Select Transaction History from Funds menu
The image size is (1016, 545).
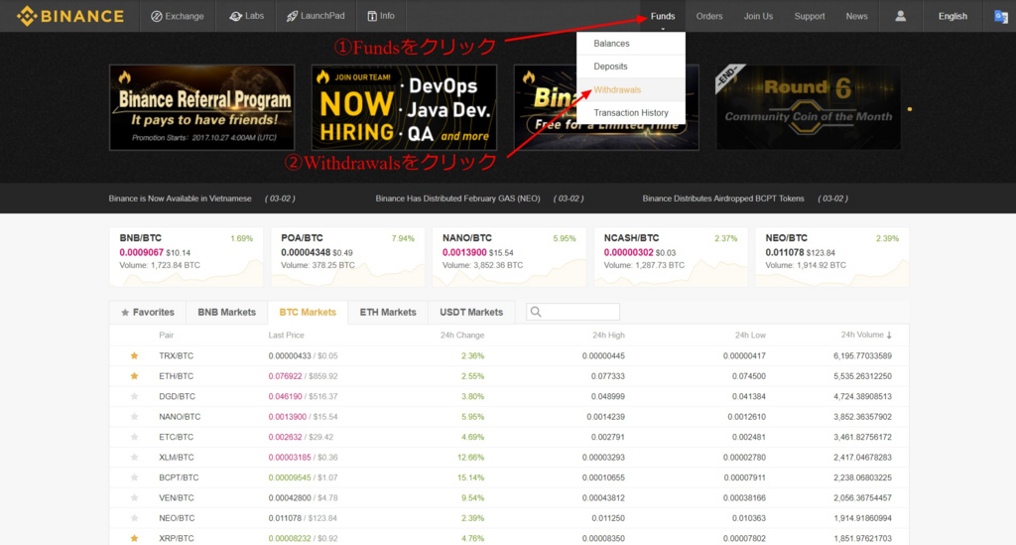click(x=630, y=113)
